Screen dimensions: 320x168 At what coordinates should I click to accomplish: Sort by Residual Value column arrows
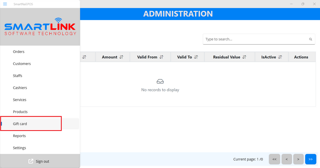pyautogui.click(x=244, y=57)
